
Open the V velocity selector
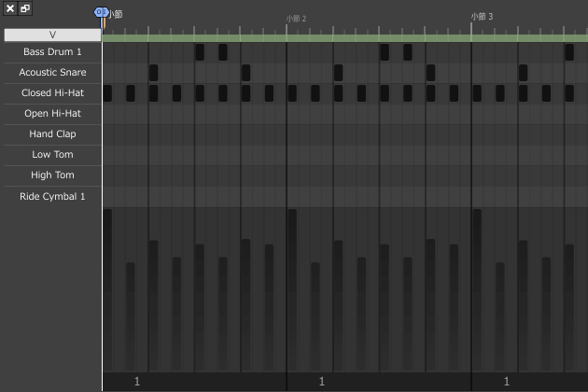tap(52, 35)
